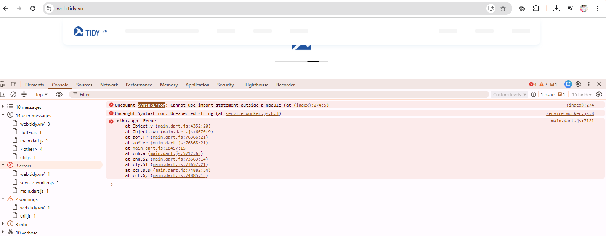Expand the Uncaught Error stack trace triangle
Viewport: 606px width, 236px height.
pyautogui.click(x=118, y=121)
